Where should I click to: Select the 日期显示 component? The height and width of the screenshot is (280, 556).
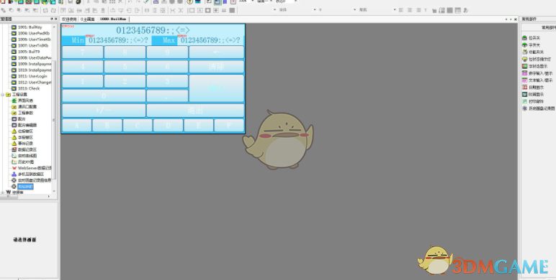(x=533, y=87)
